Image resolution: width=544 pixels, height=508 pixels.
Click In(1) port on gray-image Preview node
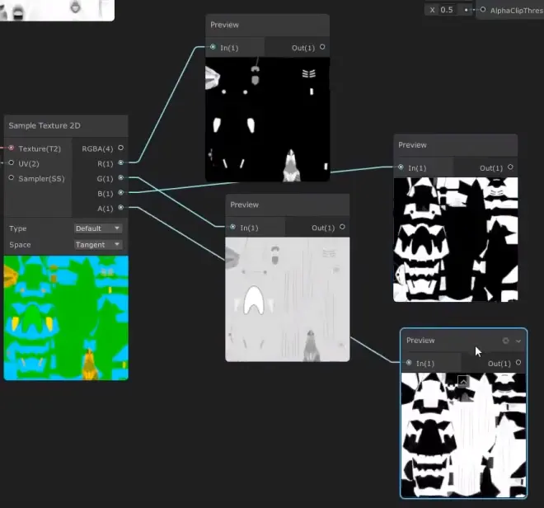point(232,227)
